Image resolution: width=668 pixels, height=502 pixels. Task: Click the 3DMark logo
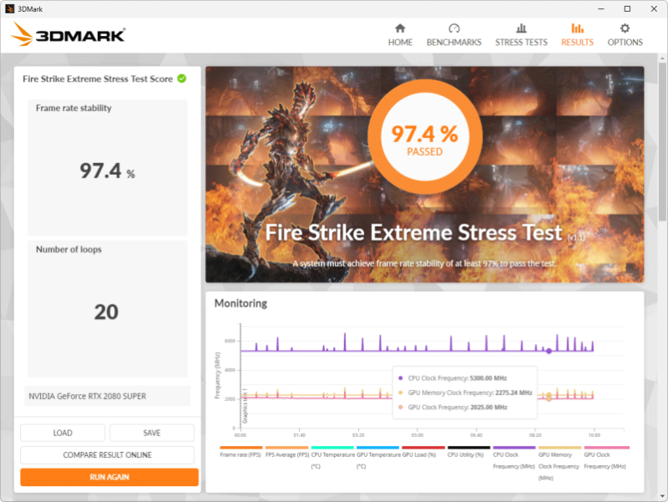click(69, 34)
